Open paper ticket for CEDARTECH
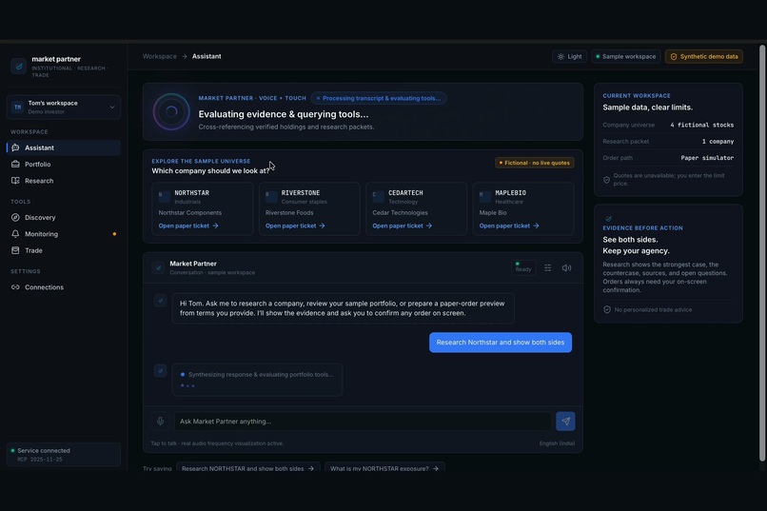 coord(403,226)
